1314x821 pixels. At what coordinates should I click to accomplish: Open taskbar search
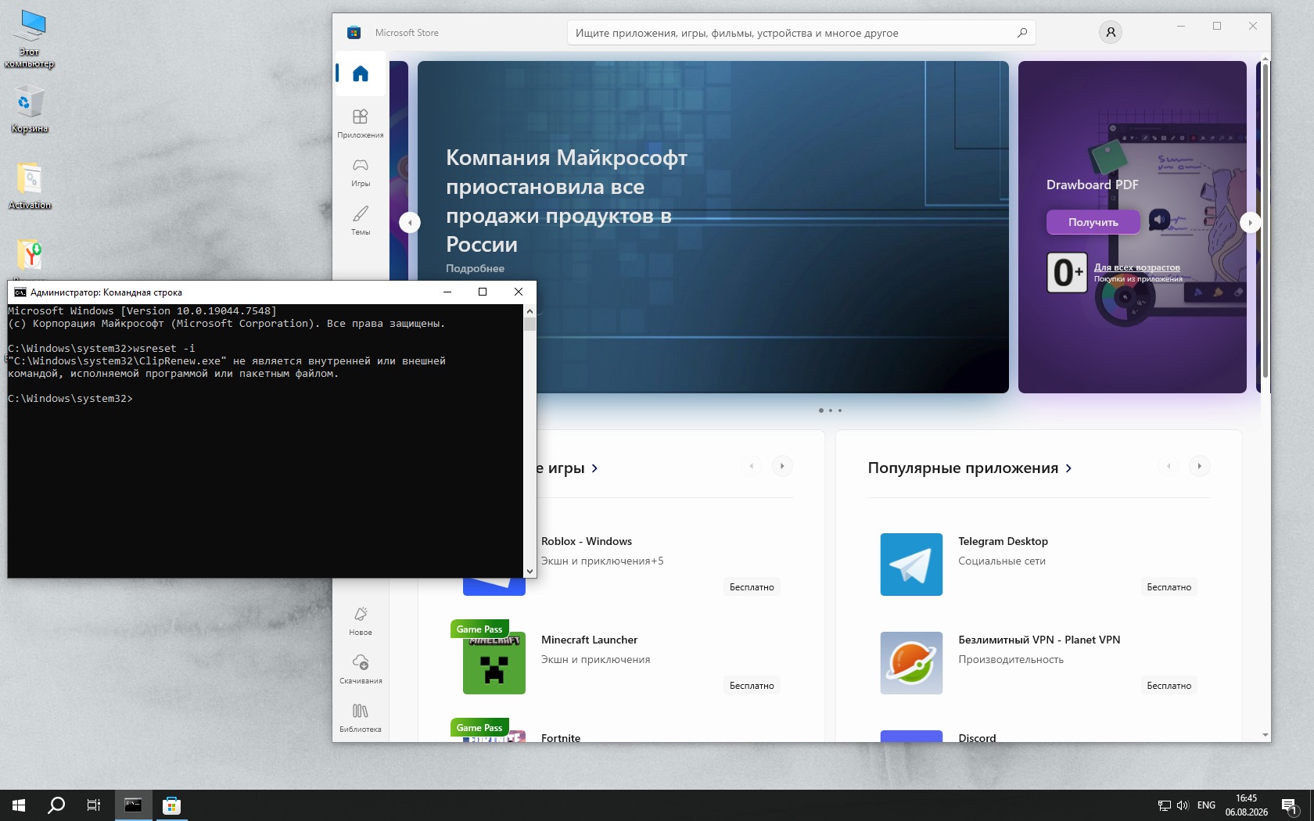pyautogui.click(x=56, y=805)
